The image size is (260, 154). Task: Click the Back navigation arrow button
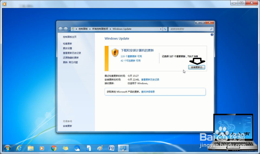click(60, 29)
